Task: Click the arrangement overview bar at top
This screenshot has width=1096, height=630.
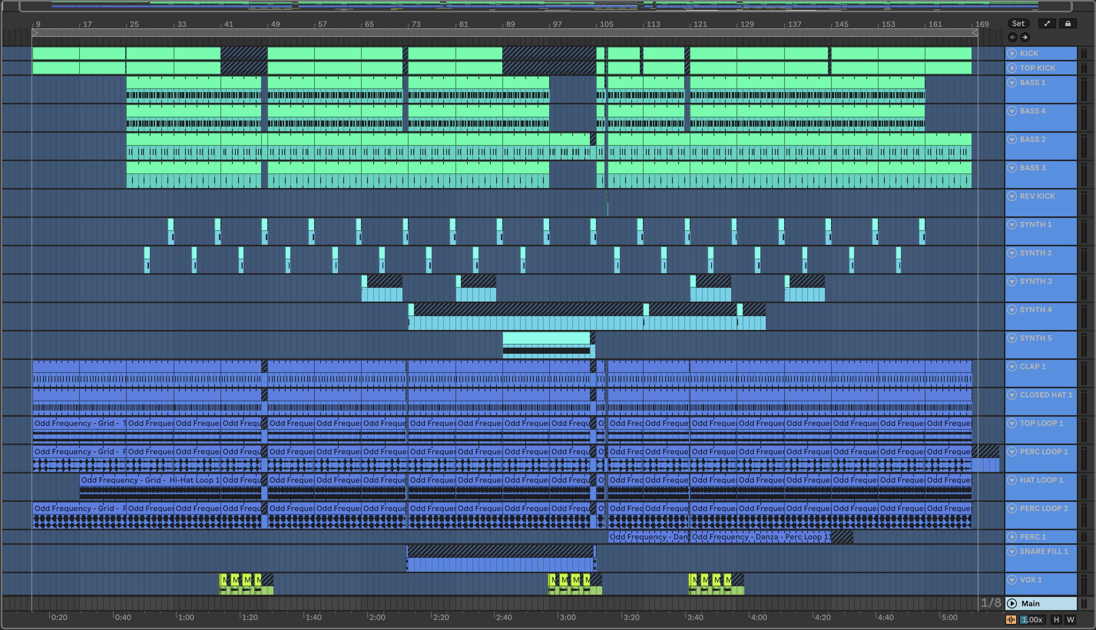Action: tap(545, 6)
